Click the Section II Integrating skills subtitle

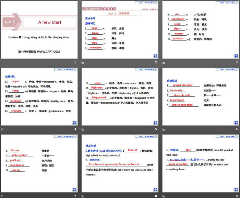(39, 37)
